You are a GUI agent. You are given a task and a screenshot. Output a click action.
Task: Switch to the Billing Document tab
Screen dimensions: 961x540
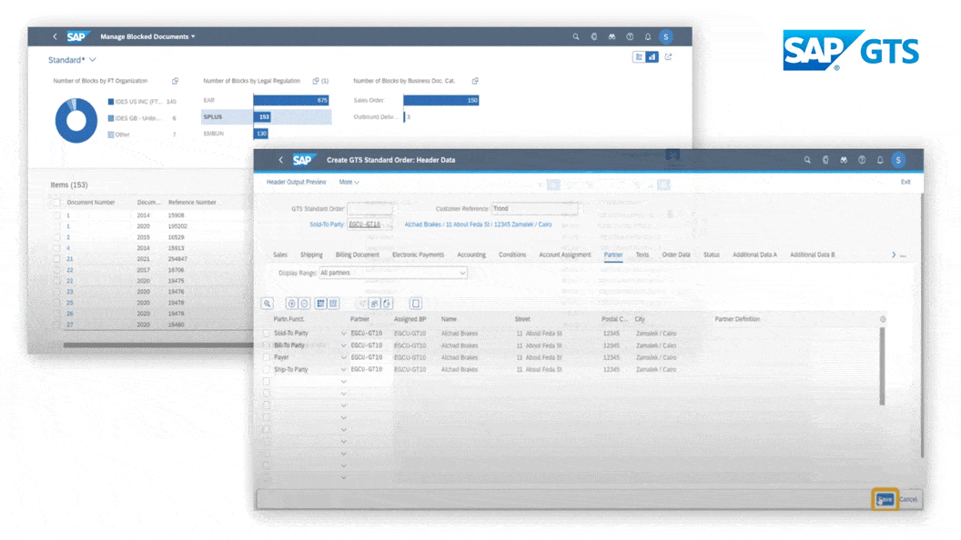click(x=357, y=255)
